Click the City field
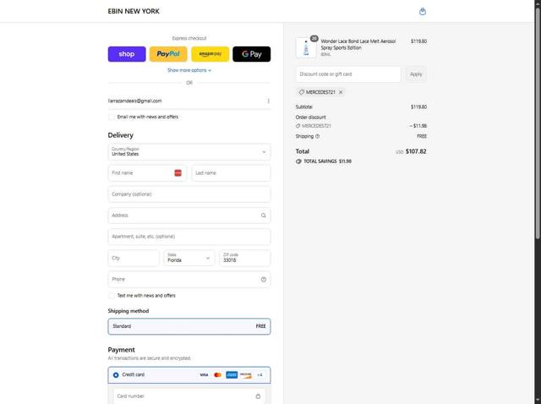Screen dimensions: 541x404 tap(134, 258)
